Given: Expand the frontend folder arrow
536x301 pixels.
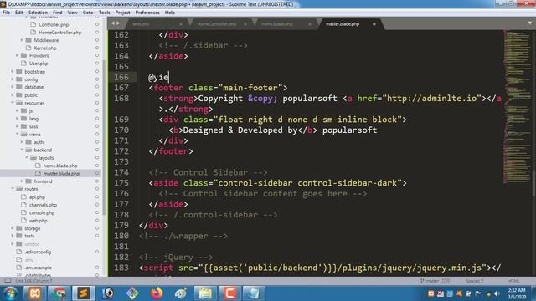Looking at the screenshot, I should [x=22, y=181].
